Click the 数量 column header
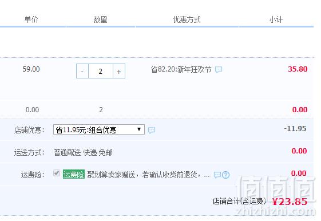321x221 pixels. tap(100, 19)
